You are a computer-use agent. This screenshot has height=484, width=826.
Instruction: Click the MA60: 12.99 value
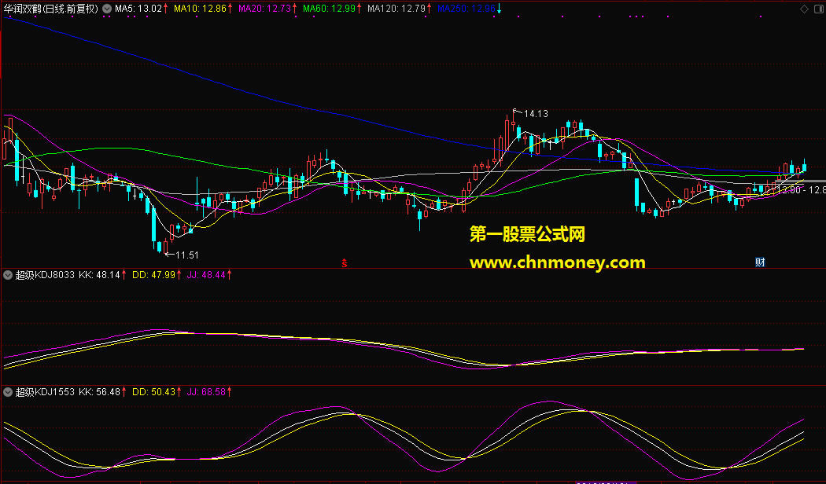click(330, 9)
